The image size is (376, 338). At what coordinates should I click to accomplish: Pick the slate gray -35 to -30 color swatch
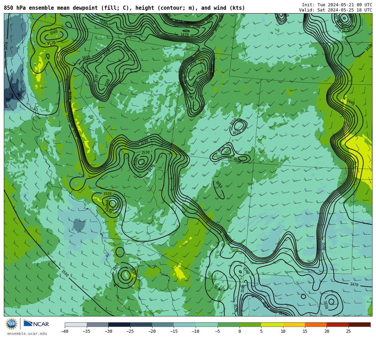pyautogui.click(x=97, y=324)
